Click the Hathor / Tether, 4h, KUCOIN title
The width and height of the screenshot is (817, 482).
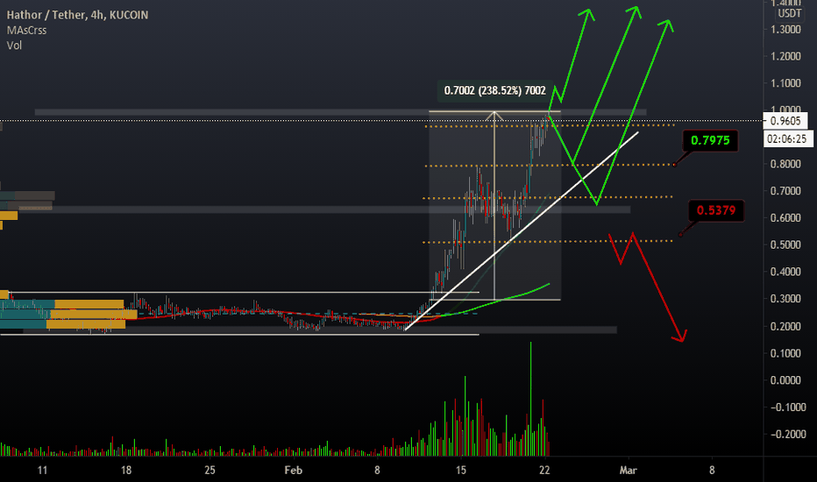pyautogui.click(x=77, y=15)
